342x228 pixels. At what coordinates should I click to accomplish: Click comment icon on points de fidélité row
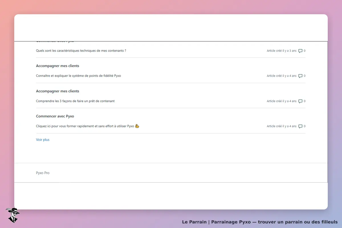click(x=300, y=76)
